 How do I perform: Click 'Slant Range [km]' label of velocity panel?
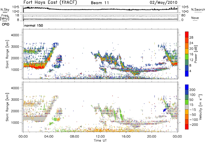point(7,107)
